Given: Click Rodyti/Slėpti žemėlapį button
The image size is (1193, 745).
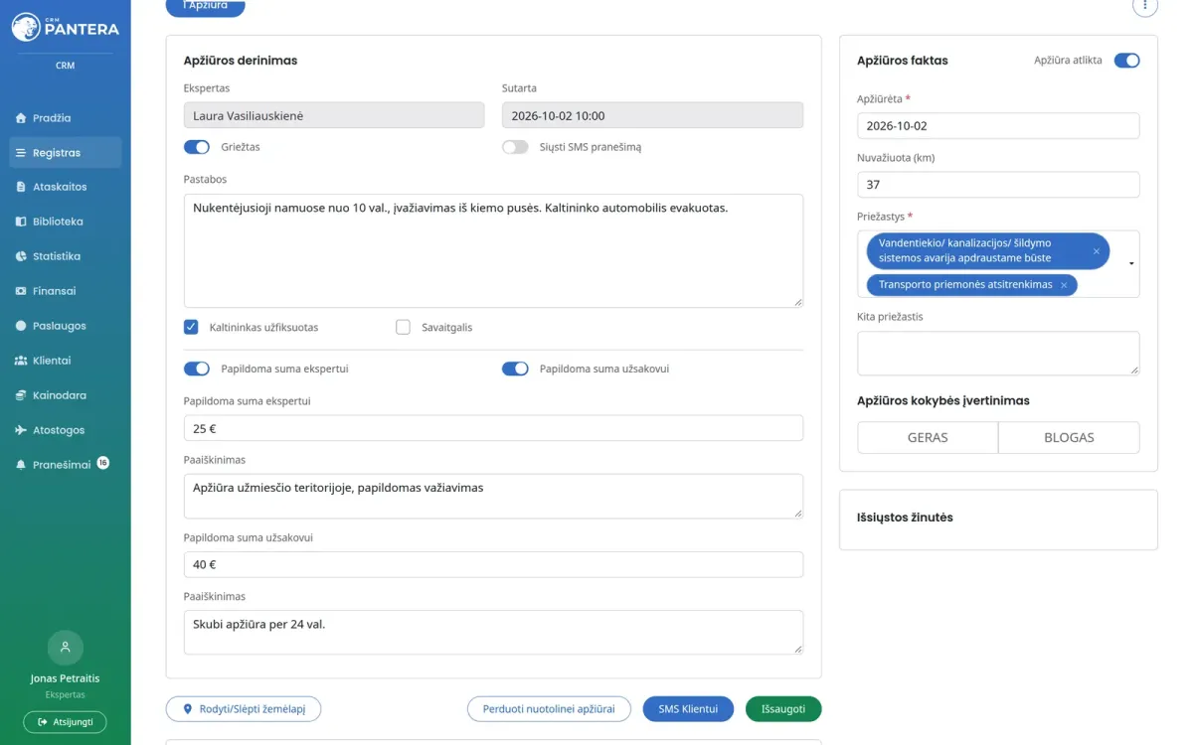Looking at the screenshot, I should [x=244, y=709].
